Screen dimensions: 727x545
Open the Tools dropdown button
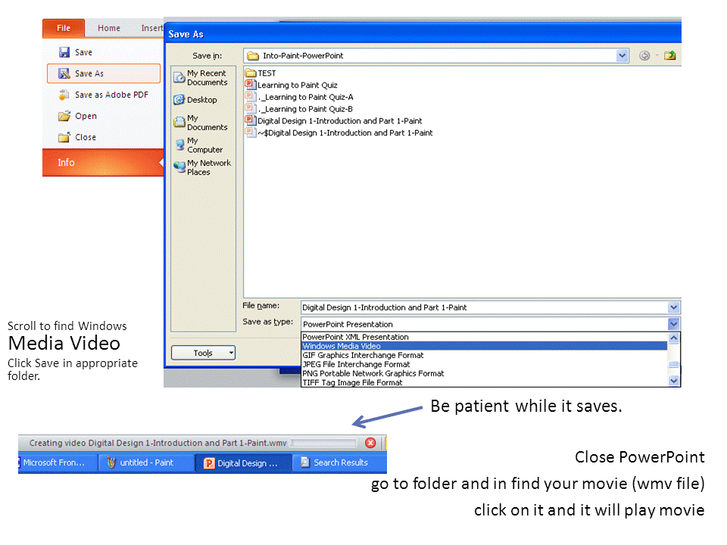click(203, 353)
